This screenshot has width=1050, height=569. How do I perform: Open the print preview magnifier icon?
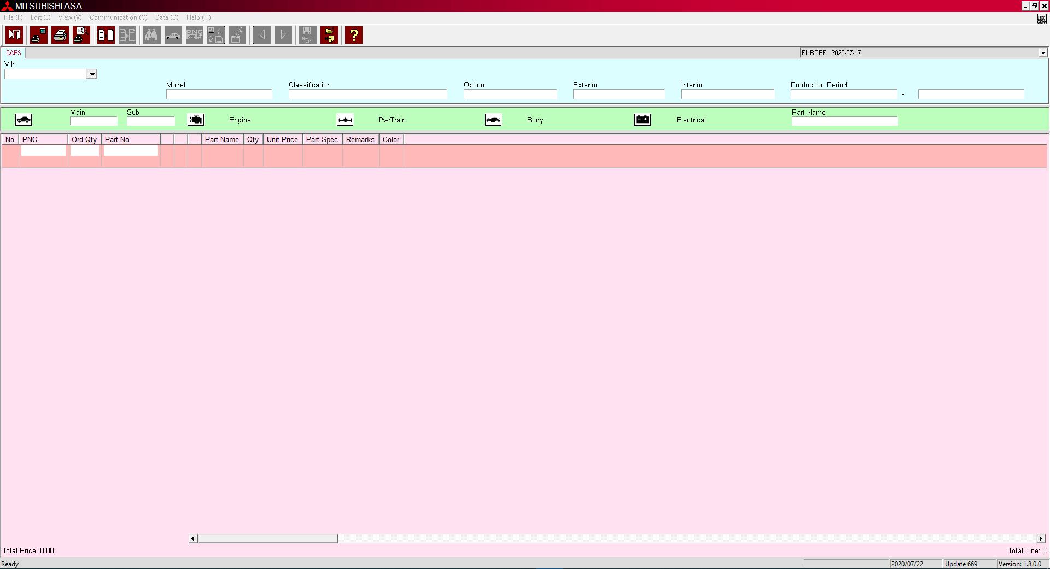coord(81,36)
